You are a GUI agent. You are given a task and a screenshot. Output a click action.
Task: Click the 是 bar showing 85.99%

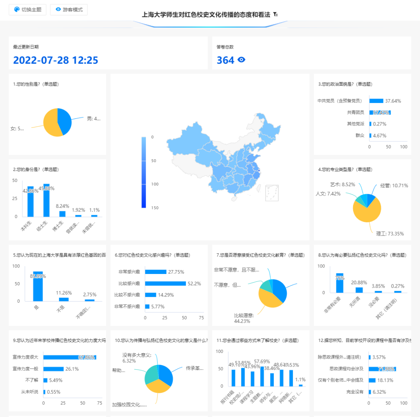click(x=38, y=286)
